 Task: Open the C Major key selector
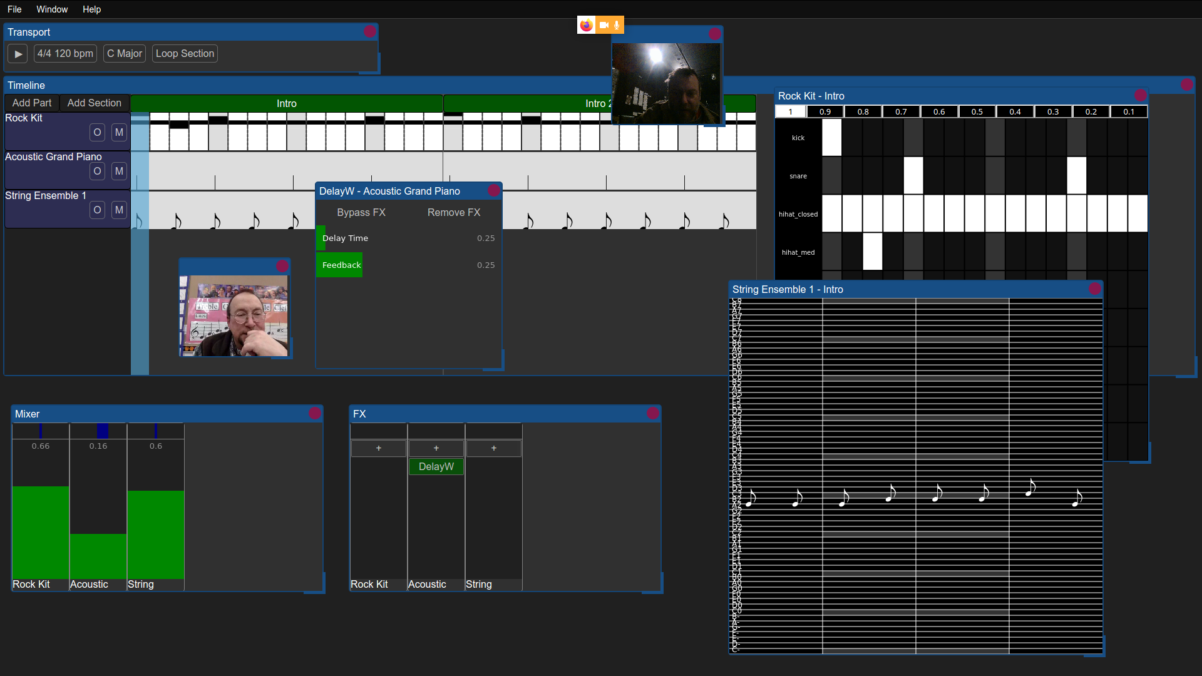click(x=124, y=54)
